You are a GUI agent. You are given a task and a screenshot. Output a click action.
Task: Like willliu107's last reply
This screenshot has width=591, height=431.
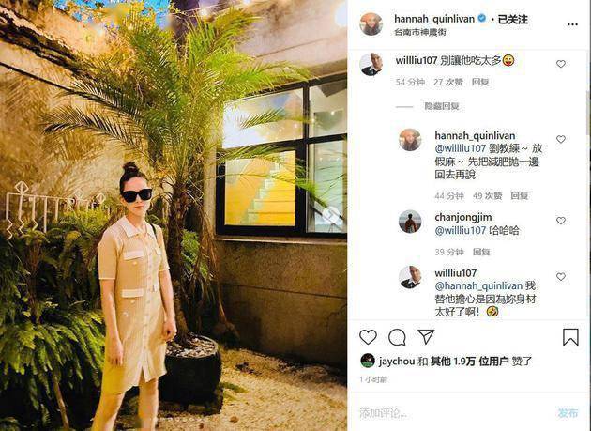561,277
